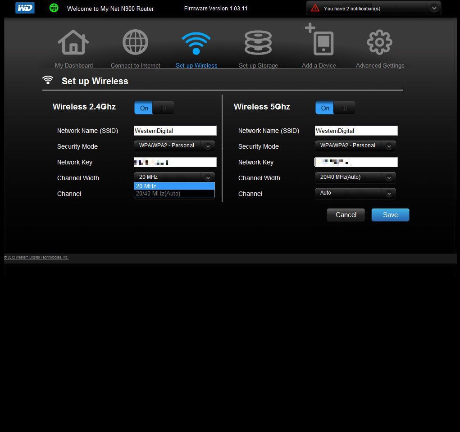This screenshot has height=432, width=460.
Task: Click the Cancel button
Action: (x=346, y=215)
